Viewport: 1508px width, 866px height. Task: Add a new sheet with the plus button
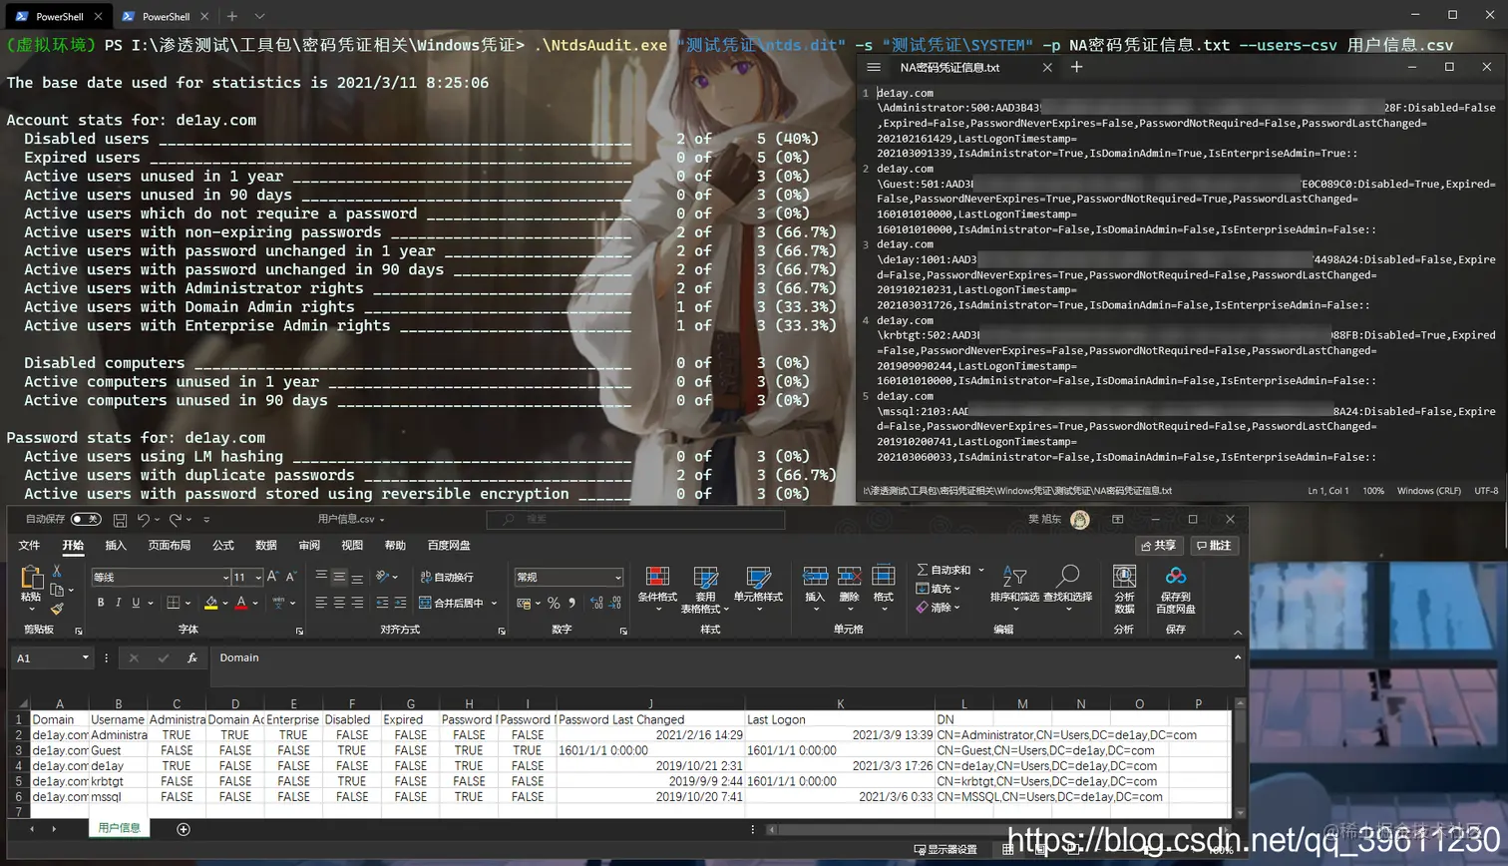click(184, 829)
